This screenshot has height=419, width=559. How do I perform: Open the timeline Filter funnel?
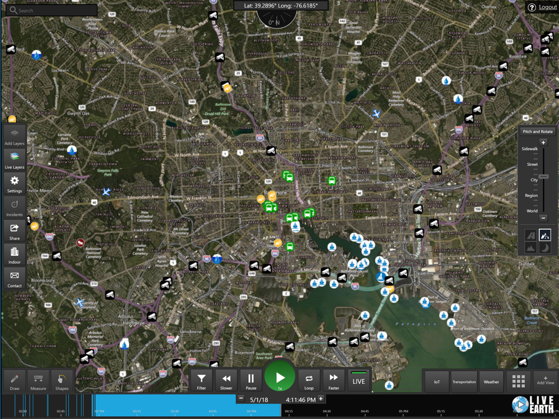(201, 380)
